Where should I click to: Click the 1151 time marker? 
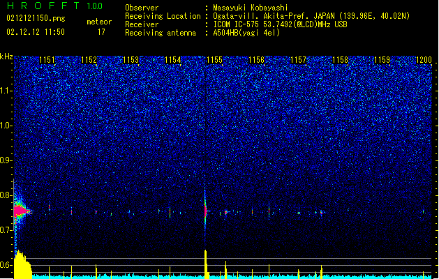(47, 60)
